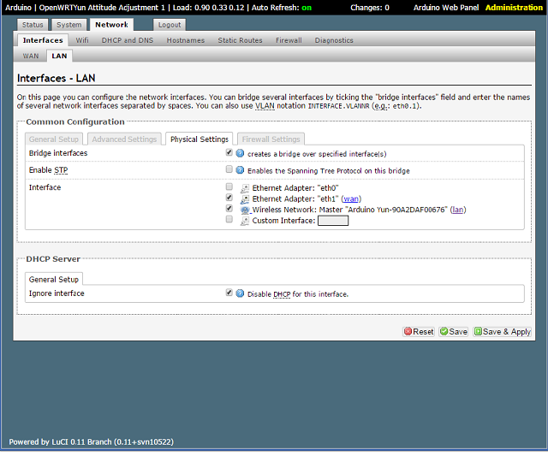Uncheck the eth1 Ethernet Adapter checkbox
The height and width of the screenshot is (456, 548).
pos(229,198)
